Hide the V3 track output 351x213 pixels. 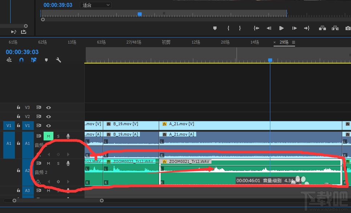(48, 107)
